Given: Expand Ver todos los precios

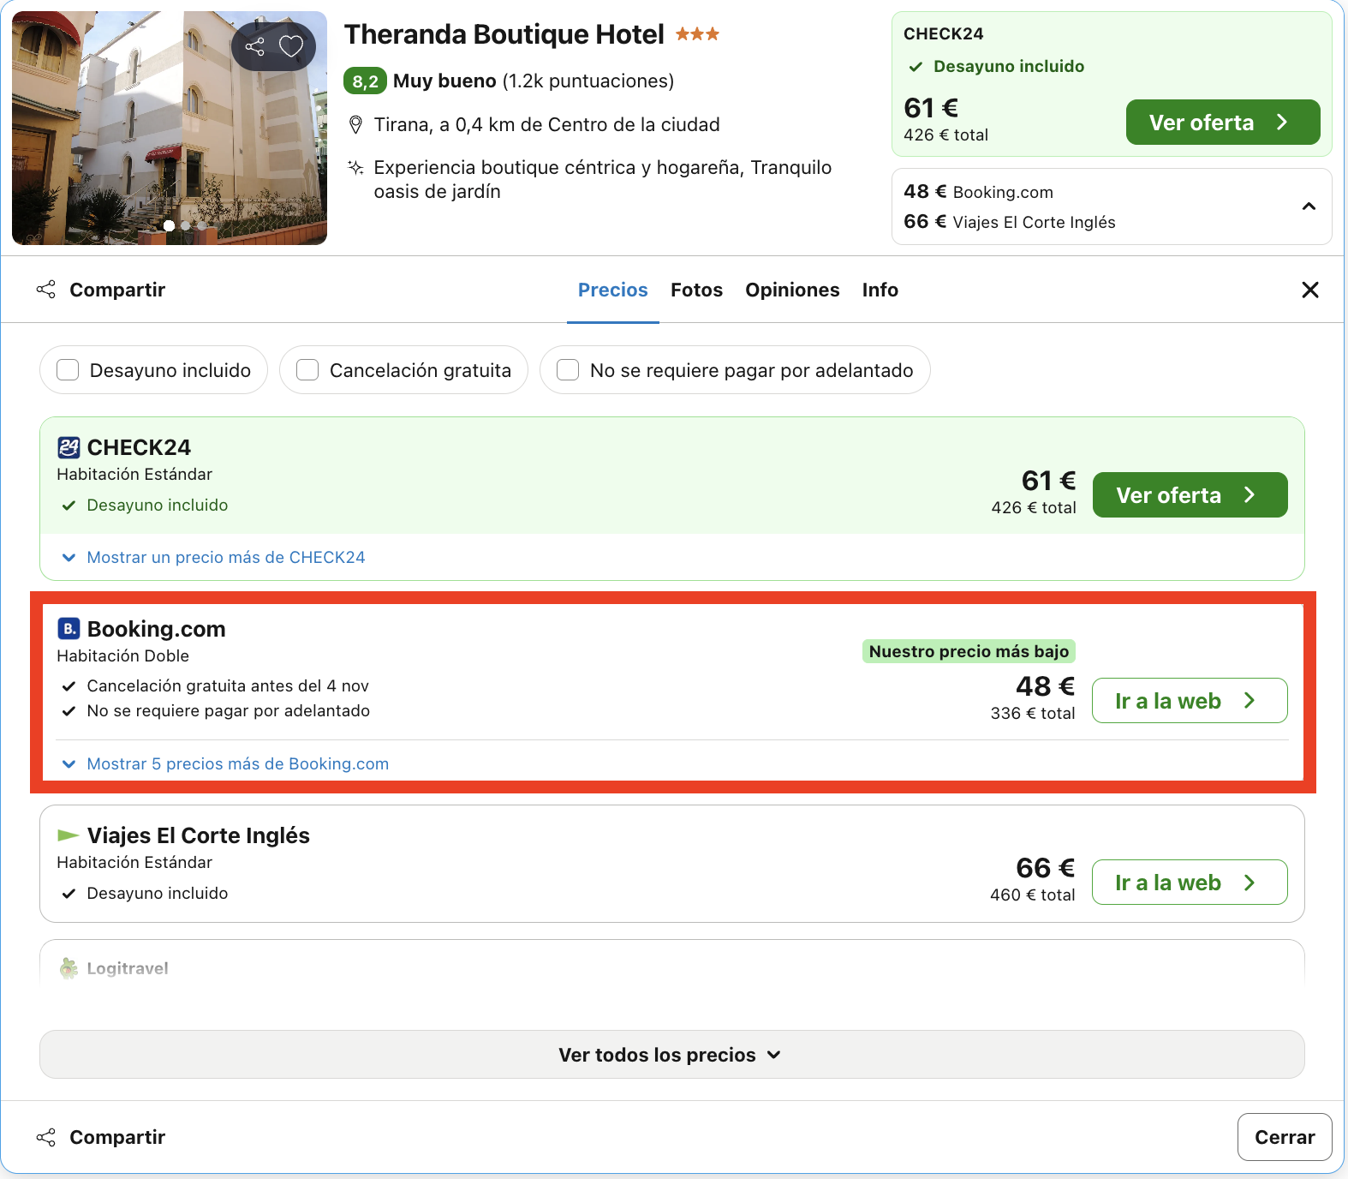Looking at the screenshot, I should tap(672, 1055).
